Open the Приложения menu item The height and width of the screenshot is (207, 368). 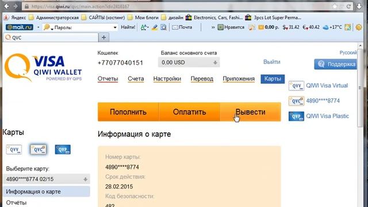point(239,79)
